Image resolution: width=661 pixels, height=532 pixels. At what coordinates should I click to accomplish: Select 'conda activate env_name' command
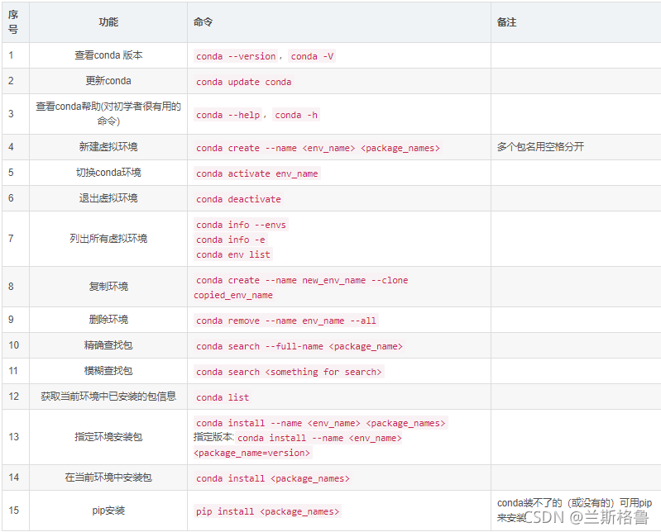point(256,173)
